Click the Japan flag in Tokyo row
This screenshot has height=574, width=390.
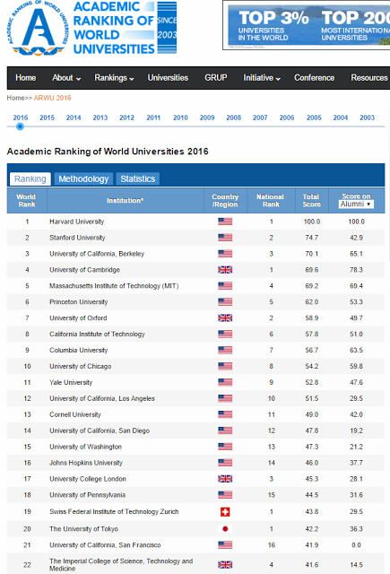[225, 529]
